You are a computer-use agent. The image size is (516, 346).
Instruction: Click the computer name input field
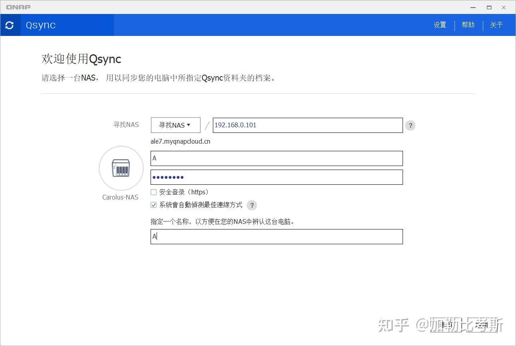[x=277, y=236]
